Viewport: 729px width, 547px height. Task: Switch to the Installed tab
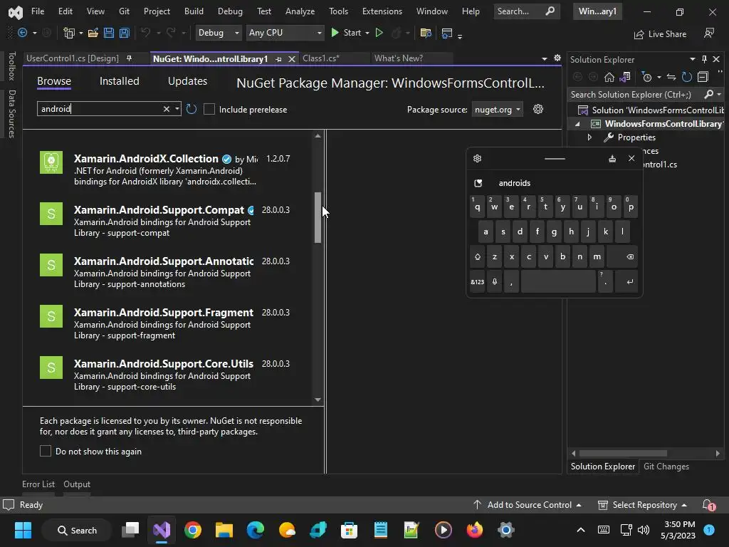(x=119, y=81)
